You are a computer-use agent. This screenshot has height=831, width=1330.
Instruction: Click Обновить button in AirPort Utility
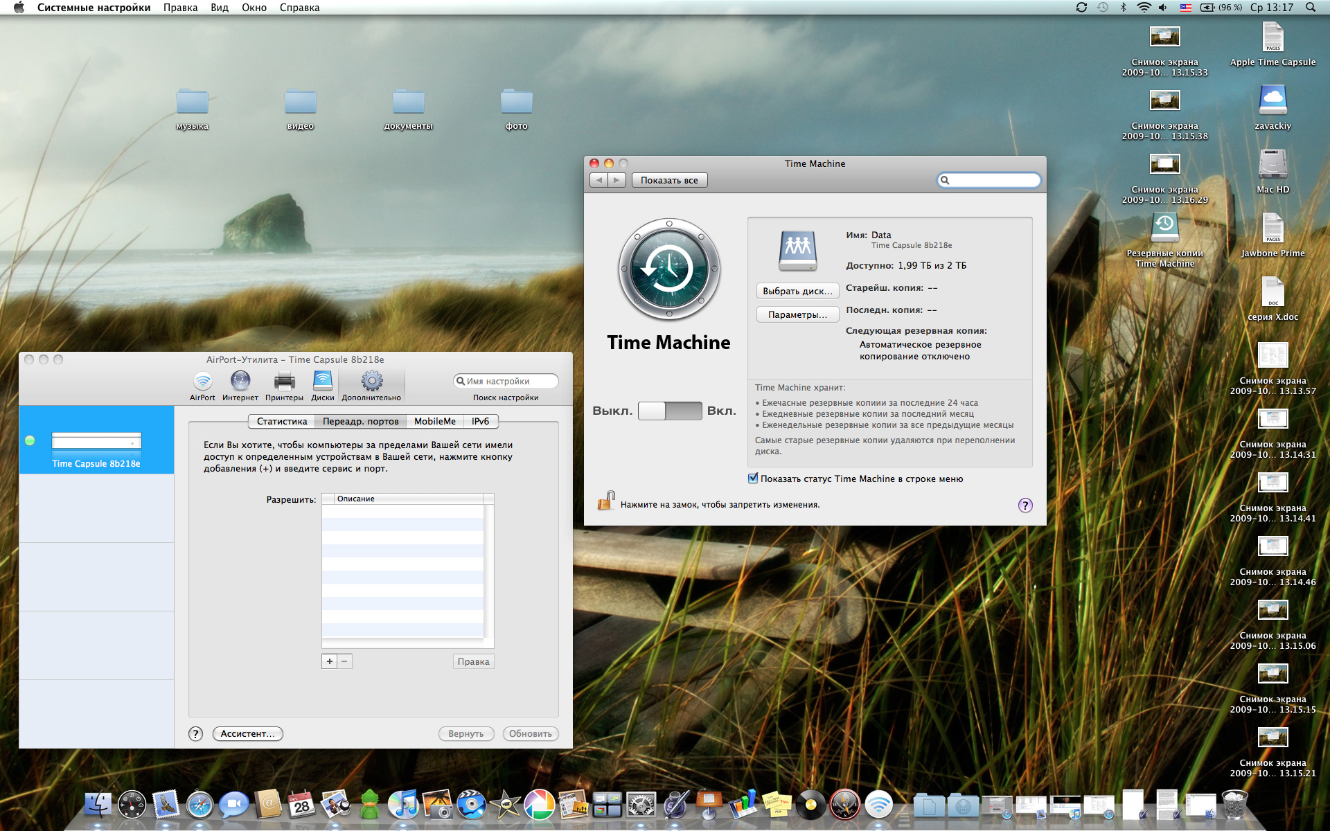coord(531,733)
